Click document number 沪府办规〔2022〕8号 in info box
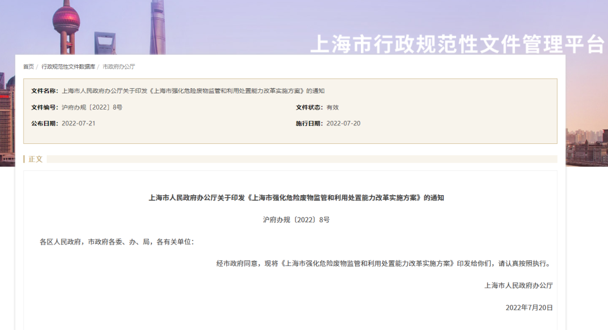The width and height of the screenshot is (608, 330). [x=92, y=107]
